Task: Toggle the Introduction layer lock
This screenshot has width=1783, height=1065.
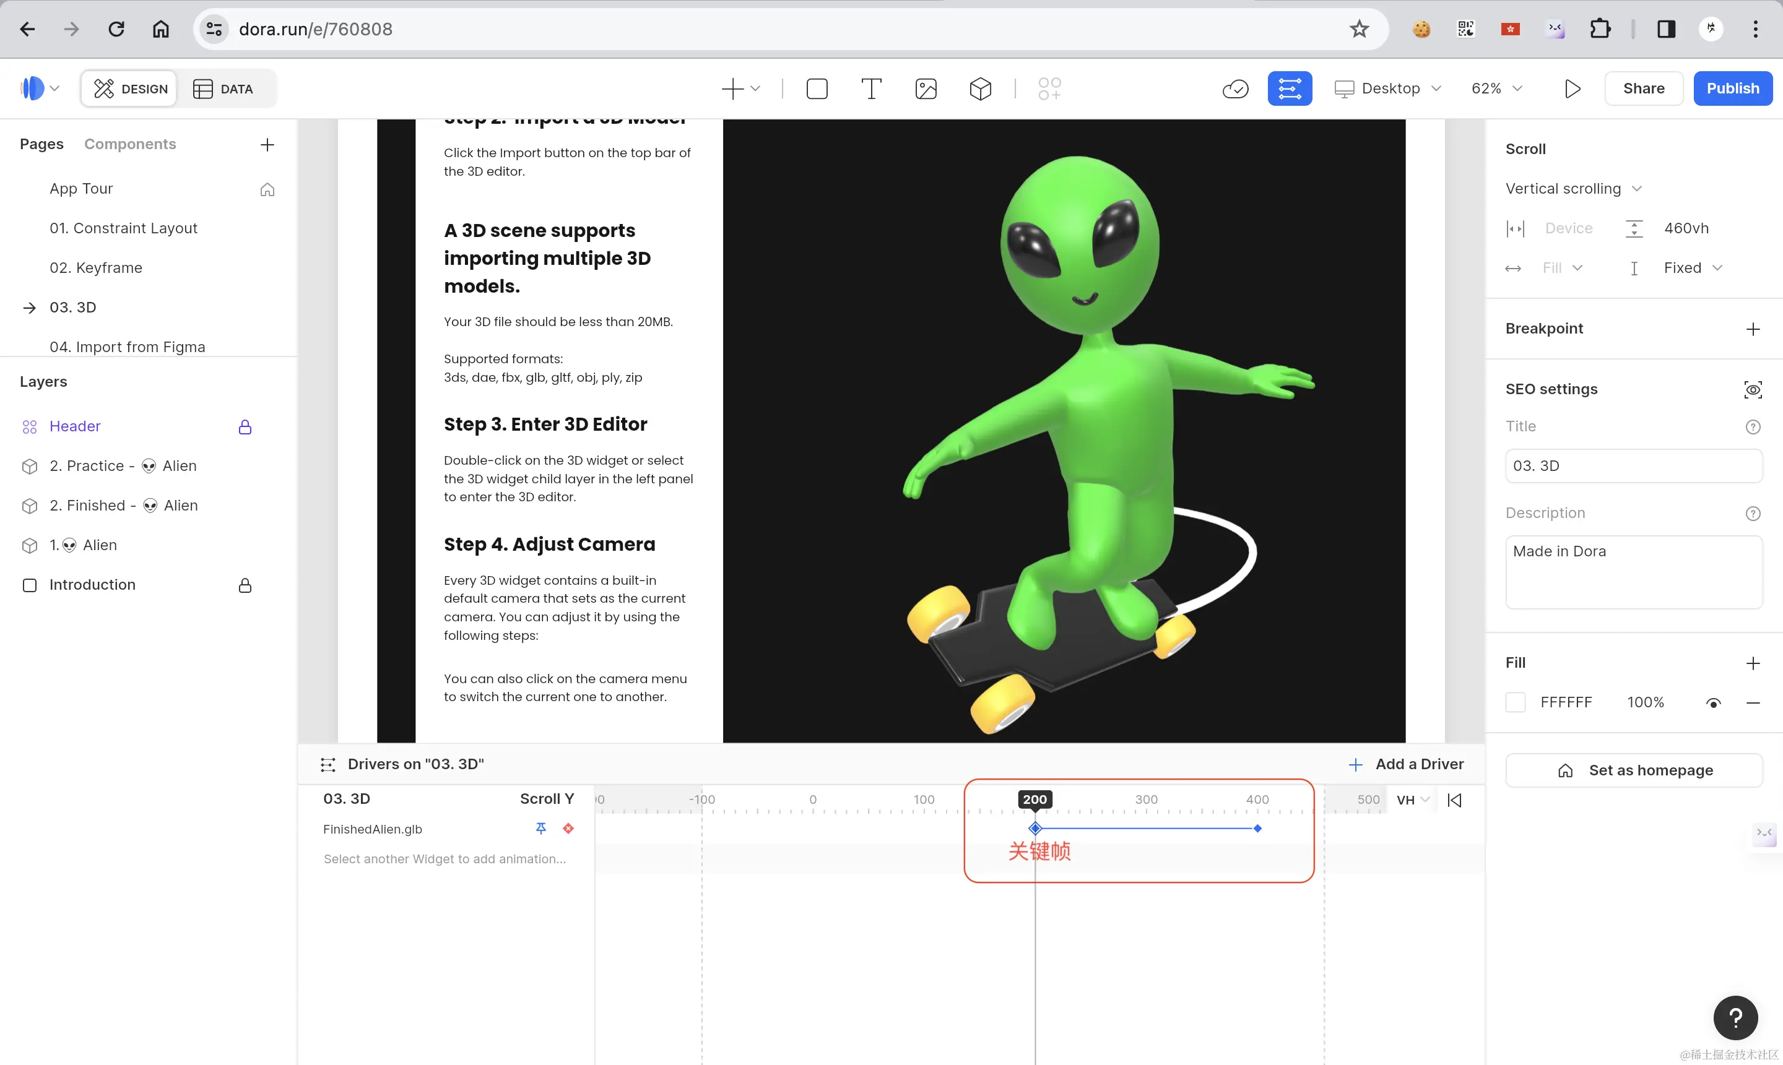Action: [245, 585]
